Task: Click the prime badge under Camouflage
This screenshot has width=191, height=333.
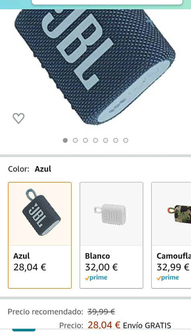Action: click(168, 278)
